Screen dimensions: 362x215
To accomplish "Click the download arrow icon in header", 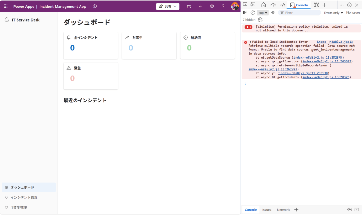I will [x=200, y=6].
